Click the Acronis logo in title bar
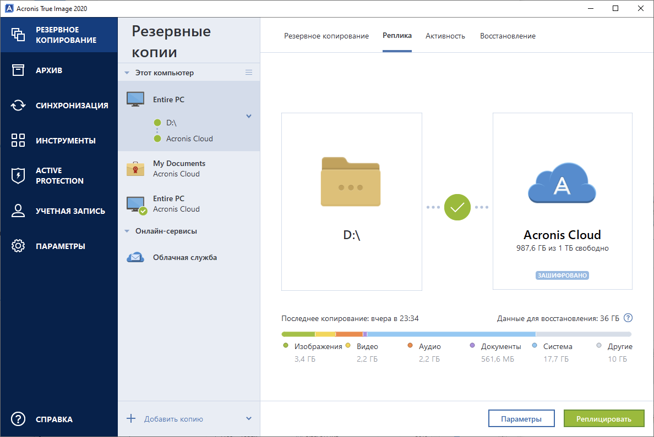The width and height of the screenshot is (654, 437). (x=9, y=8)
